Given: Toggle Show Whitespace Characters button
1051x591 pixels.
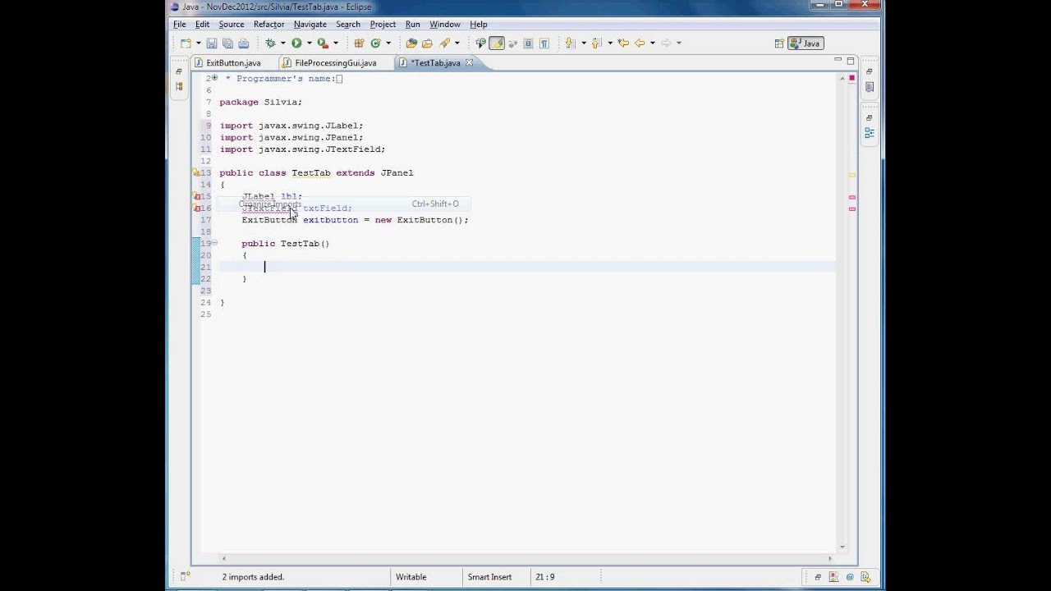Looking at the screenshot, I should 544,43.
